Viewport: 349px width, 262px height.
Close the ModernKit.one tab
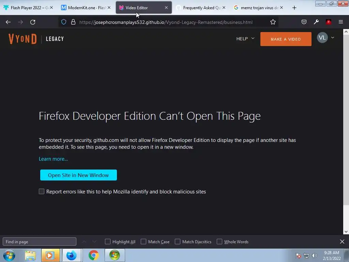click(109, 8)
